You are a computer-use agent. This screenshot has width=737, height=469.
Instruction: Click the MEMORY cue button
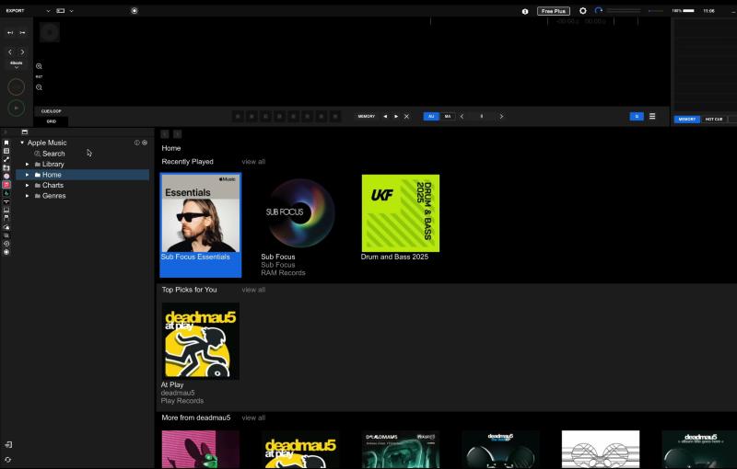(x=366, y=116)
